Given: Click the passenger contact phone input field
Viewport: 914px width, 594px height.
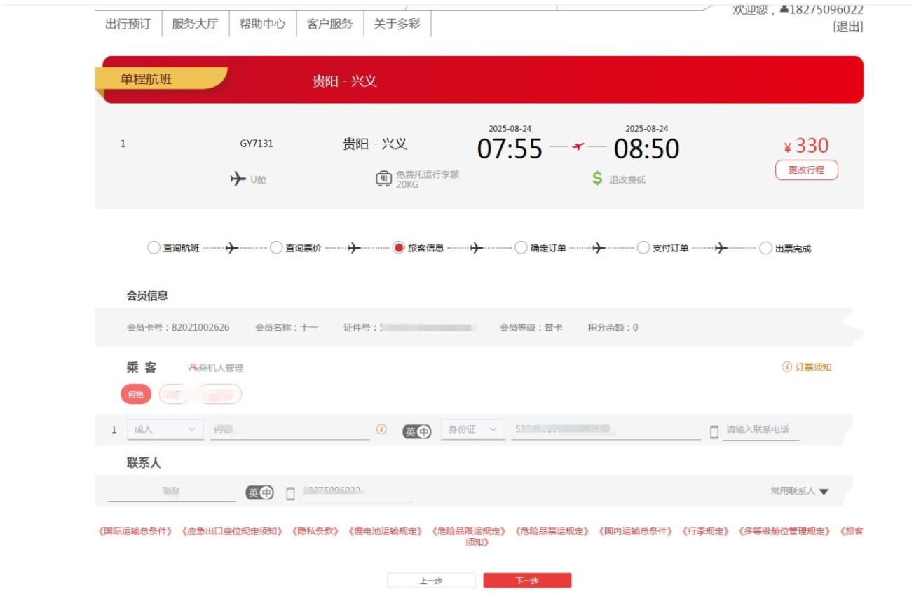Looking at the screenshot, I should pyautogui.click(x=761, y=430).
